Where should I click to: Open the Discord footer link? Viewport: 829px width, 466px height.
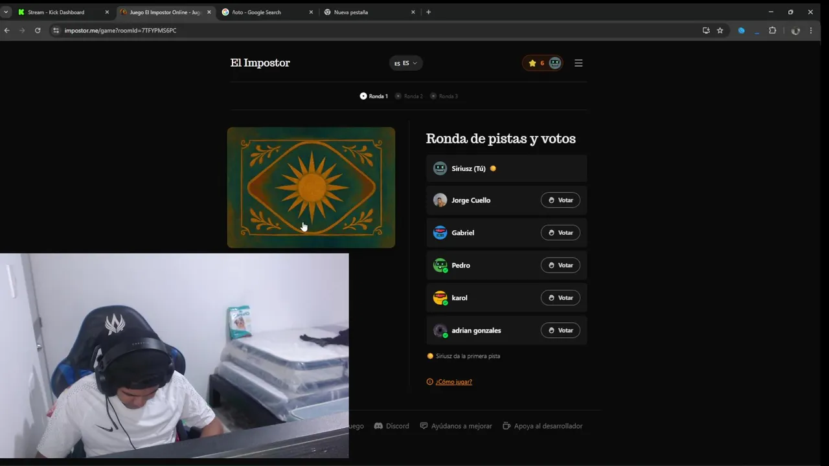pyautogui.click(x=392, y=426)
